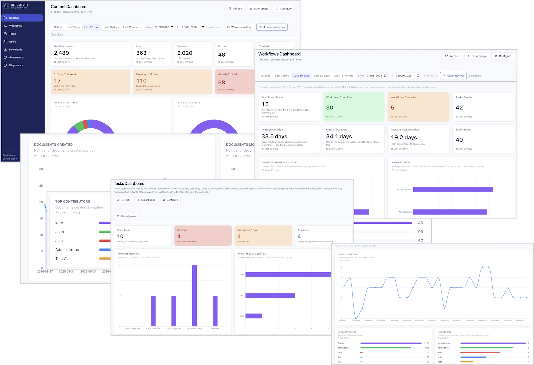Image resolution: width=534 pixels, height=365 pixels.
Task: Select All time tab in Workflows Dashboard
Action: pyautogui.click(x=266, y=76)
